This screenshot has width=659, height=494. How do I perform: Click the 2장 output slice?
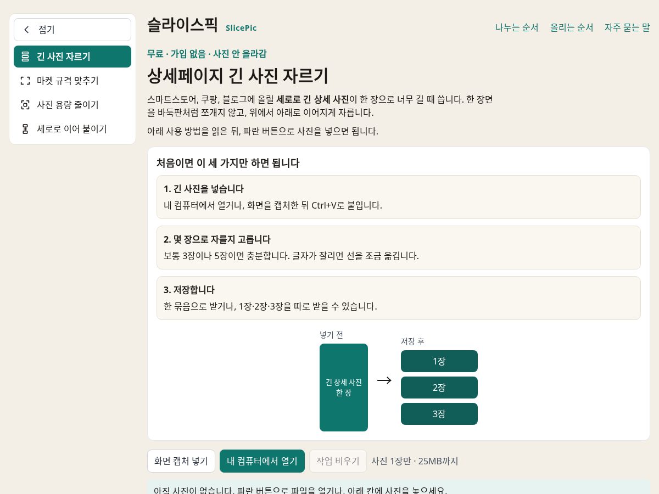pyautogui.click(x=439, y=388)
